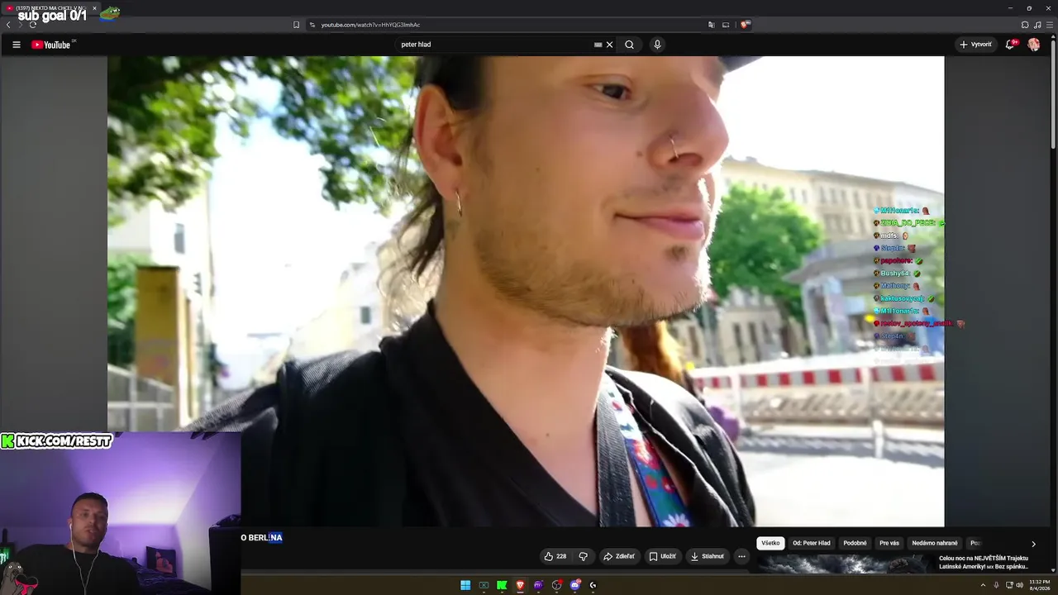Select the 'Nedávno nahrané' filter chip
The image size is (1058, 595).
(x=935, y=543)
